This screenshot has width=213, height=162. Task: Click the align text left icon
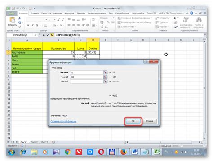[69, 25]
